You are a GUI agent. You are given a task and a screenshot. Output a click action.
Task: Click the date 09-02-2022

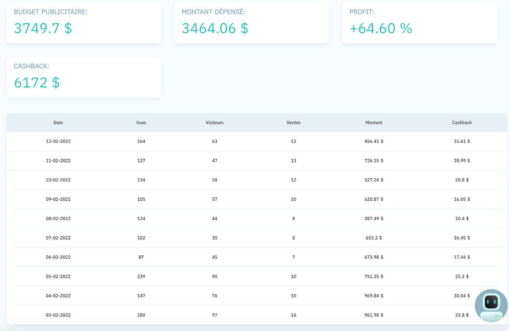(x=58, y=199)
